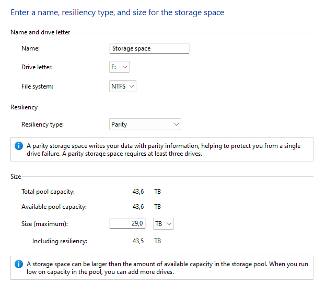This screenshot has height=288, width=326.
Task: Click the Drive letter dropdown chevron
Action: tap(125, 67)
